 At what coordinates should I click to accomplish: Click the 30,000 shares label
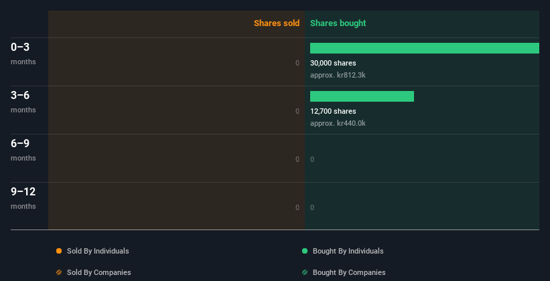pyautogui.click(x=333, y=63)
